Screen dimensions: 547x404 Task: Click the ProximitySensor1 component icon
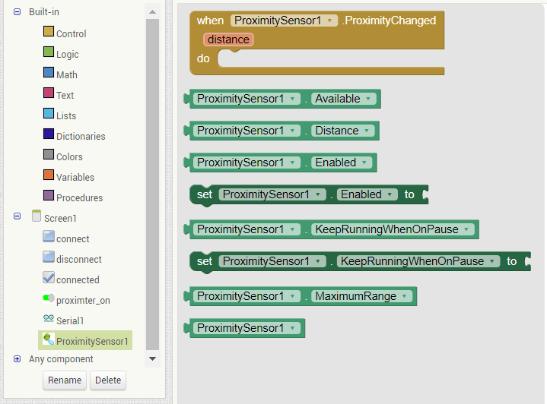49,339
